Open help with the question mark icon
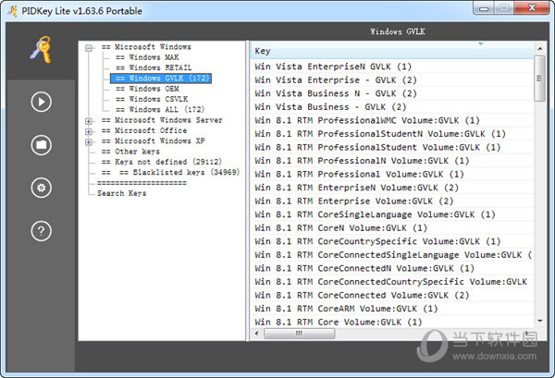 (x=41, y=231)
